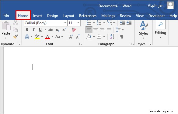Toggle align right

(x=102, y=30)
